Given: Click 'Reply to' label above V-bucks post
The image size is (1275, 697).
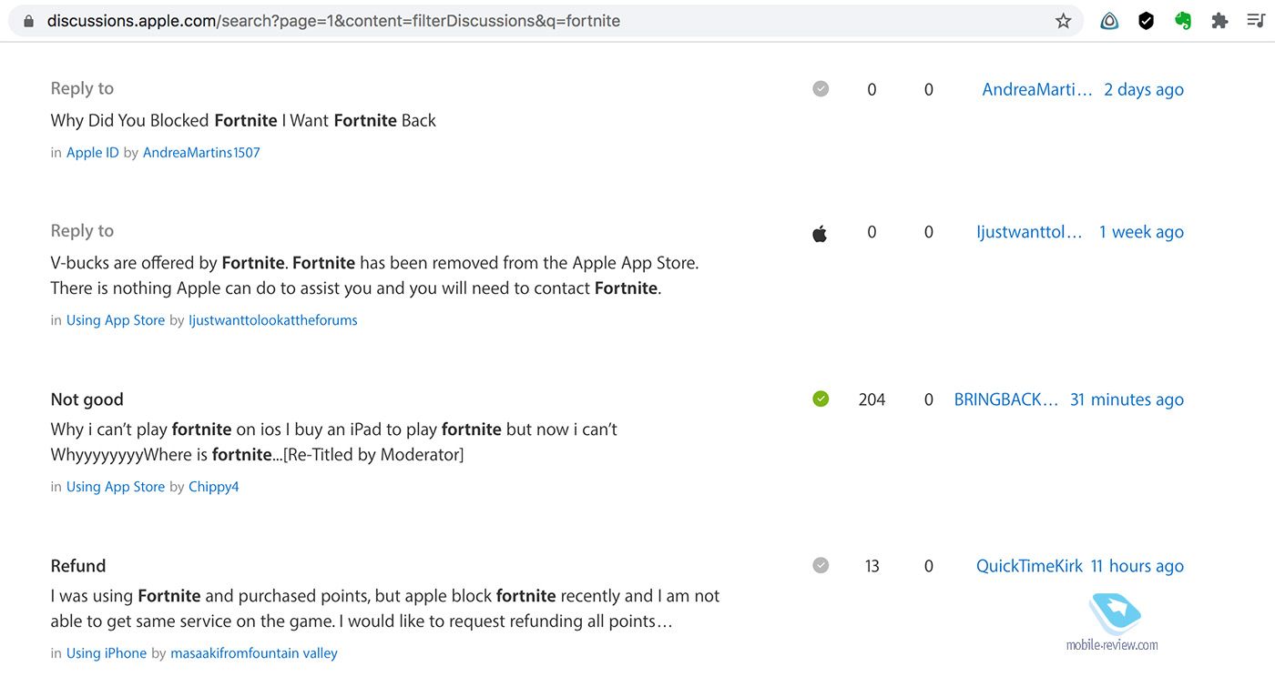Looking at the screenshot, I should click(x=82, y=231).
